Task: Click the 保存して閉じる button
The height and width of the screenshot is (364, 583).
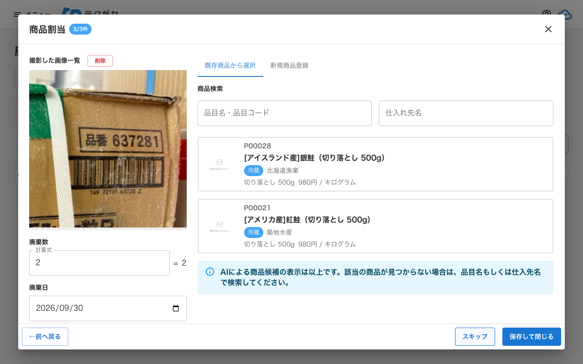Action: (532, 337)
